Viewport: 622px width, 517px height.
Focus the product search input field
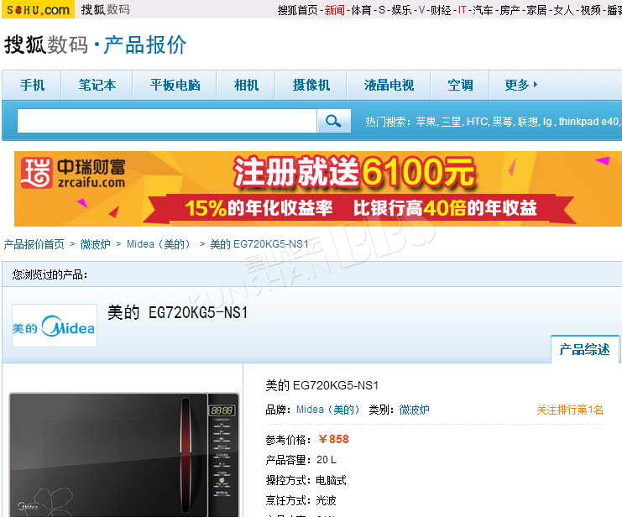pos(167,121)
